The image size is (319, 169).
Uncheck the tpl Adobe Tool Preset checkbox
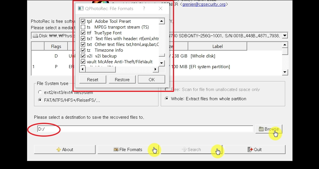(83, 21)
